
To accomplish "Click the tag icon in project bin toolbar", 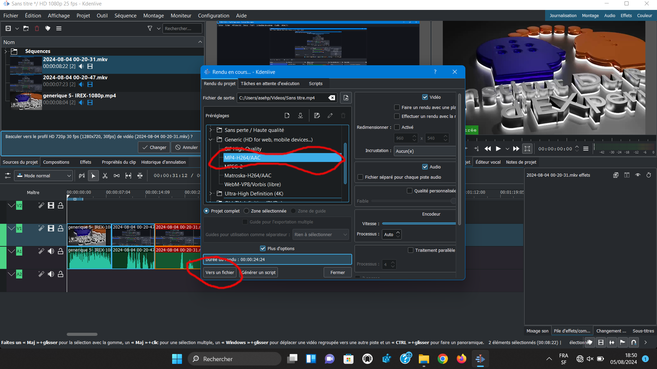I will tap(48, 28).
